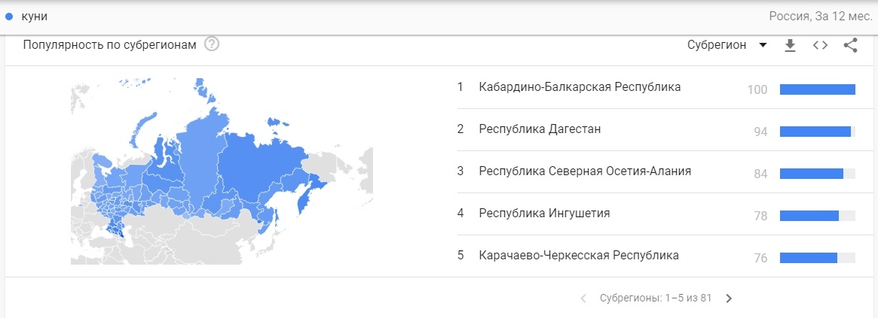The image size is (878, 318).
Task: Click the blue dot beside куни
Action: click(x=9, y=16)
